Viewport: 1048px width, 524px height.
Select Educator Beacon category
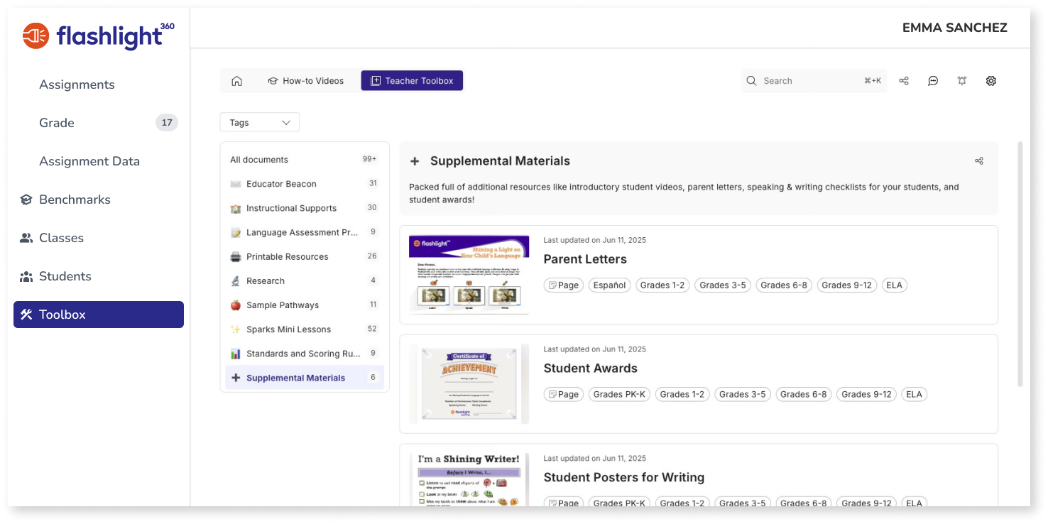pyautogui.click(x=305, y=184)
